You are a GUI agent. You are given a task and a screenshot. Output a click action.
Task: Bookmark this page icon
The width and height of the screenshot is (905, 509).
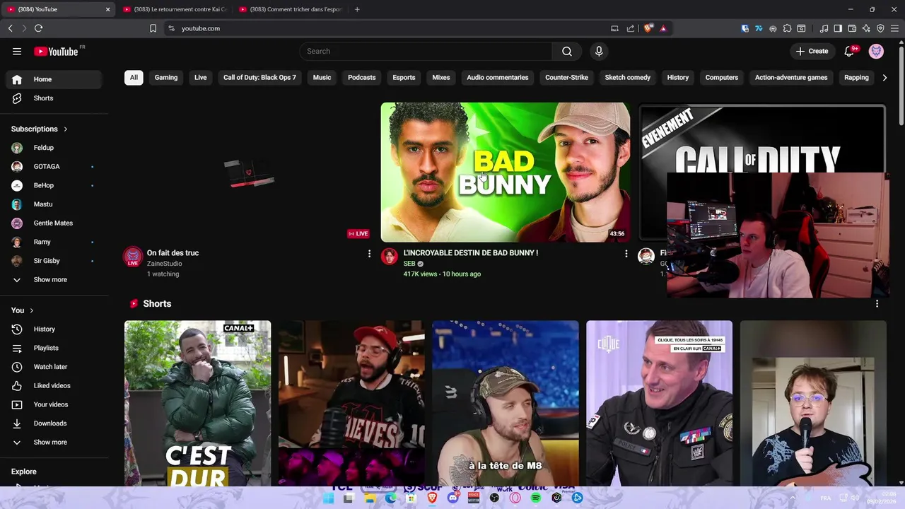(153, 28)
